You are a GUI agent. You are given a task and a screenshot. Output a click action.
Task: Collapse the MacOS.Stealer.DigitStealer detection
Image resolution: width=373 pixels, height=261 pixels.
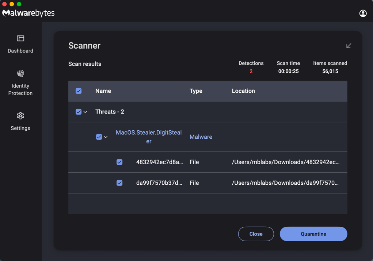point(106,137)
